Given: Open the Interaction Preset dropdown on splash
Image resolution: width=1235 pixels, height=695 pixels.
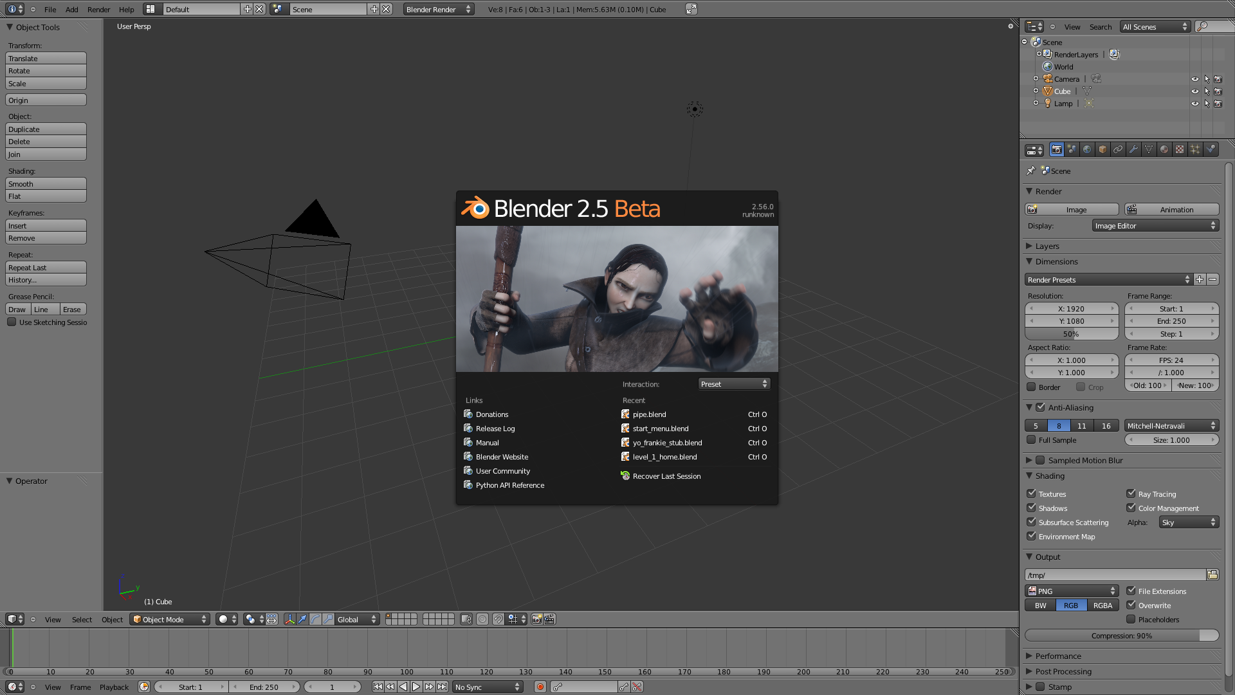Looking at the screenshot, I should [x=734, y=384].
